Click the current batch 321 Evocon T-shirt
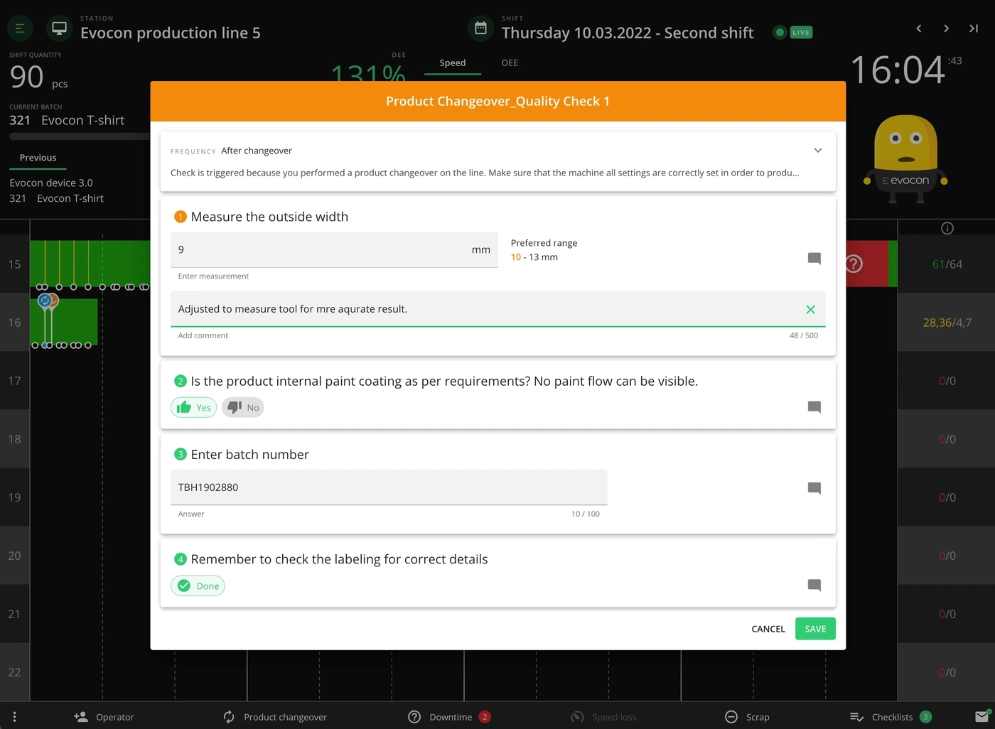 (x=67, y=120)
